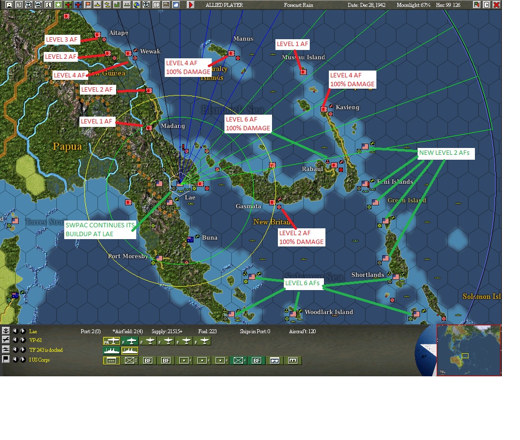
Task: Click 'TF 243 is docked' text
Action: click(46, 350)
